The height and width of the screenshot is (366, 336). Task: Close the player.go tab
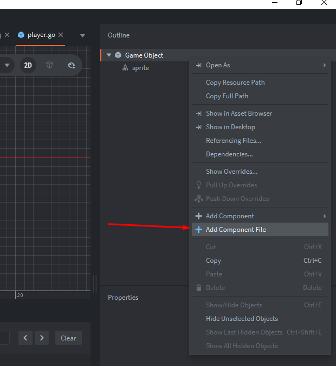(61, 35)
